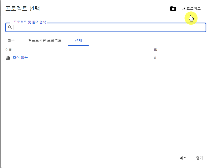The image size is (210, 168).
Task: Open the 별표표시된 프로젝트 tab
Action: click(45, 40)
